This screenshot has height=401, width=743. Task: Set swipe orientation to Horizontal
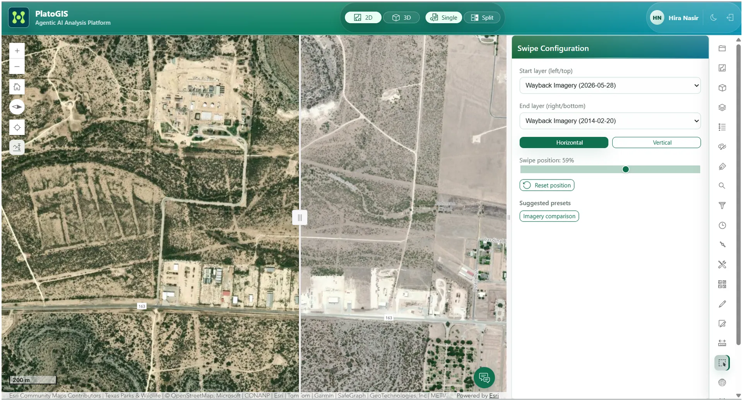point(564,142)
